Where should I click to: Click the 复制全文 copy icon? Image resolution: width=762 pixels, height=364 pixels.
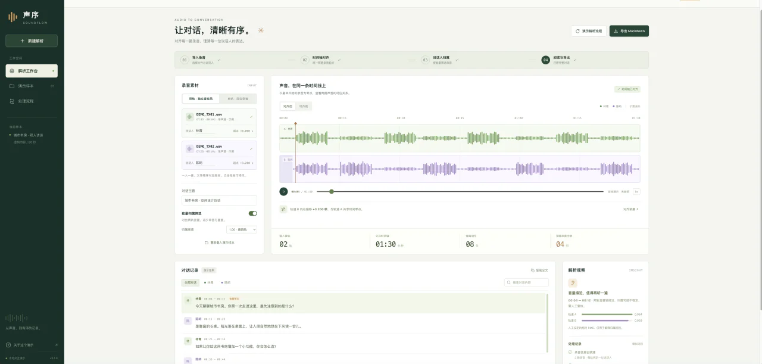(x=533, y=270)
